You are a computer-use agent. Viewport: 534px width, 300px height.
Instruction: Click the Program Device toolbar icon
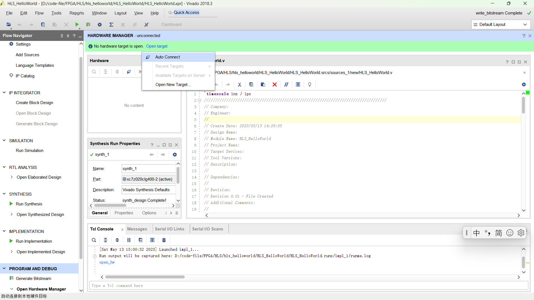(88, 24)
